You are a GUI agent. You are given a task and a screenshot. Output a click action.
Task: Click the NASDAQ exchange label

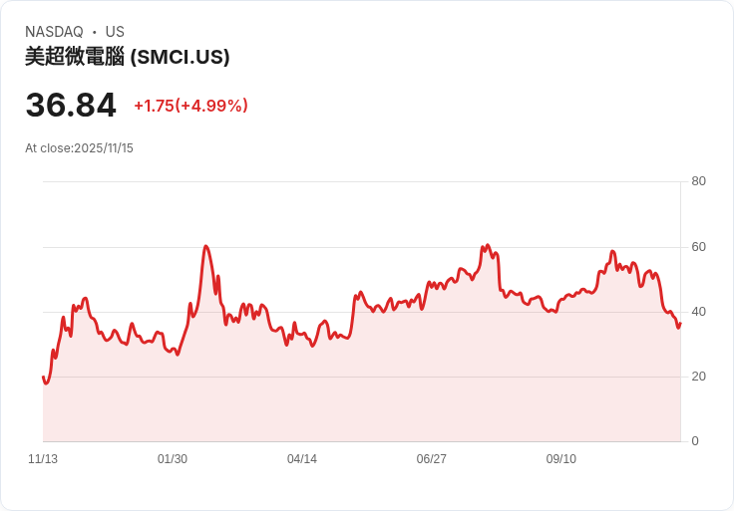pyautogui.click(x=54, y=32)
